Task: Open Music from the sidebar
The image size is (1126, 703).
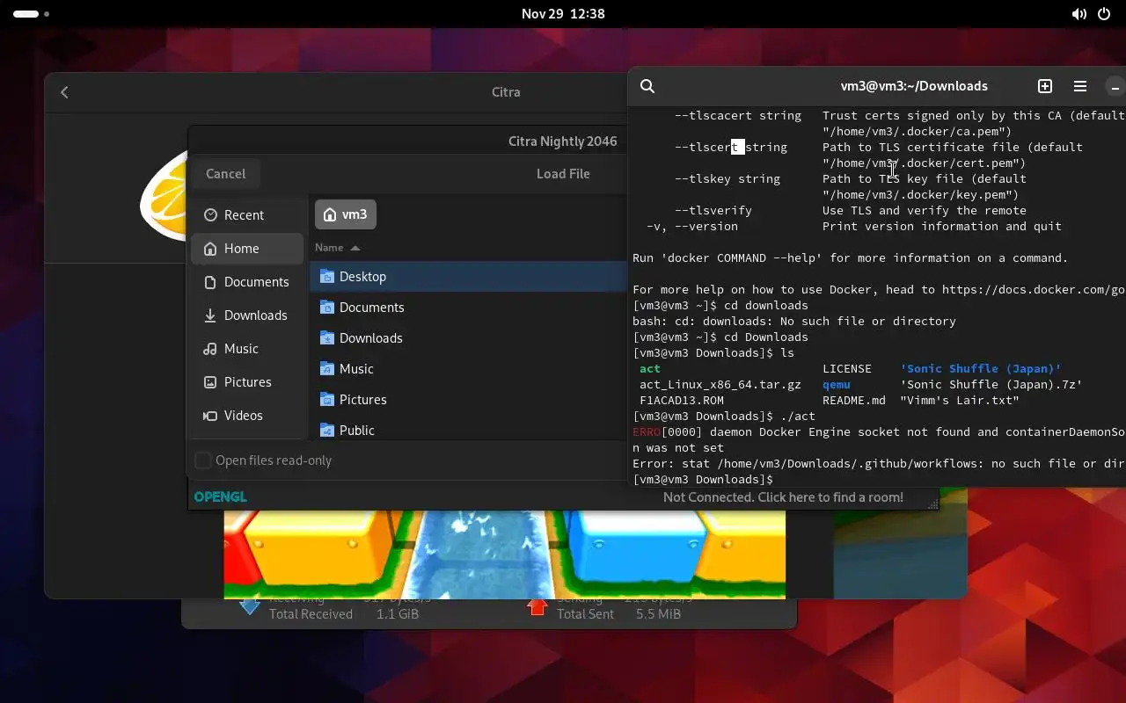Action: coord(247,349)
